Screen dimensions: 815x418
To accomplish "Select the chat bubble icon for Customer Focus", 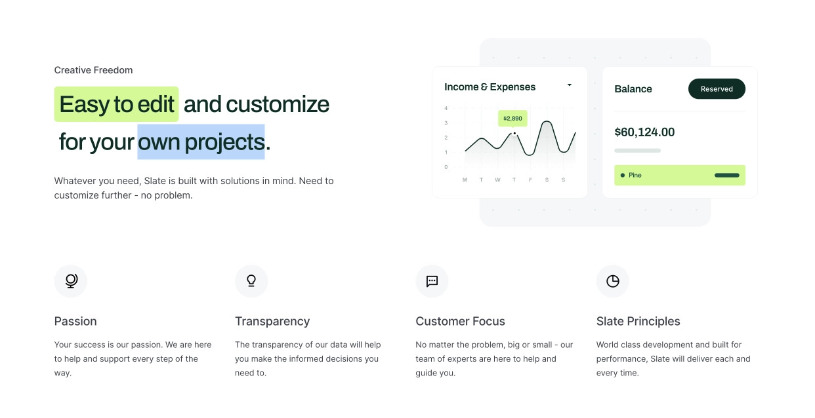I will click(x=432, y=281).
